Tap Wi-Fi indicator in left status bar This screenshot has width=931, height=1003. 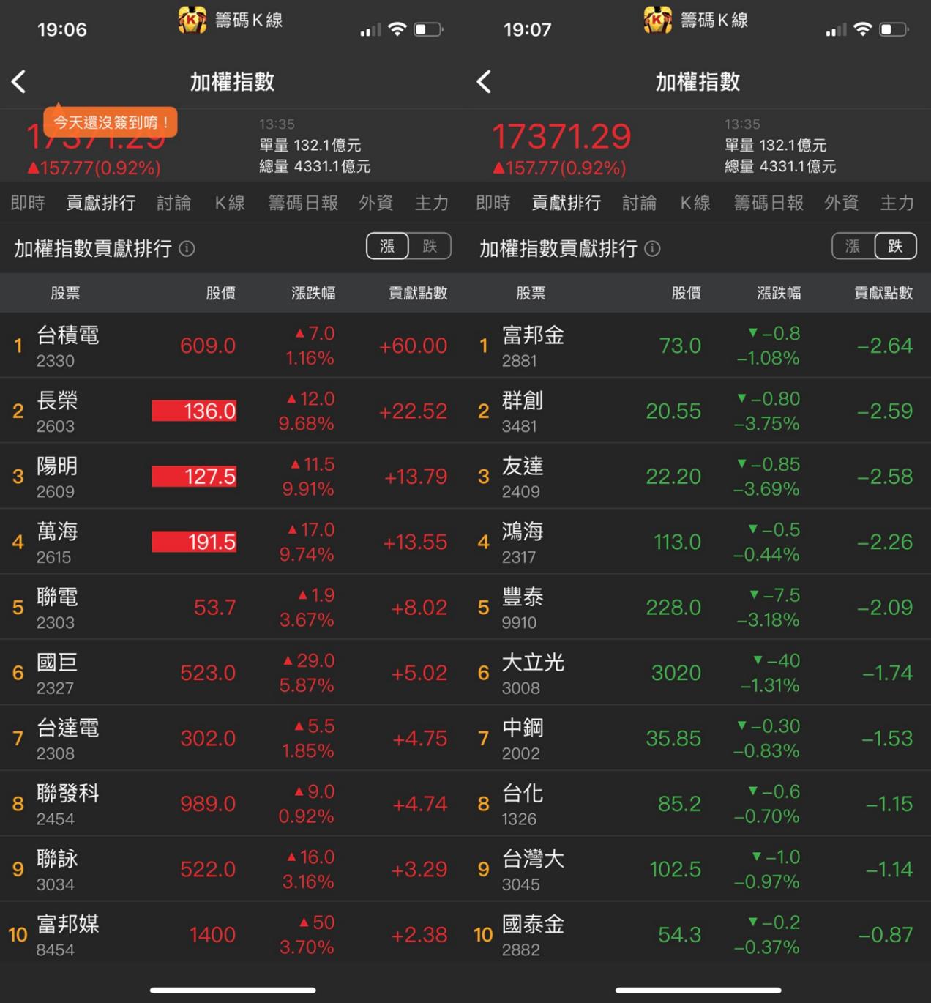pyautogui.click(x=397, y=29)
